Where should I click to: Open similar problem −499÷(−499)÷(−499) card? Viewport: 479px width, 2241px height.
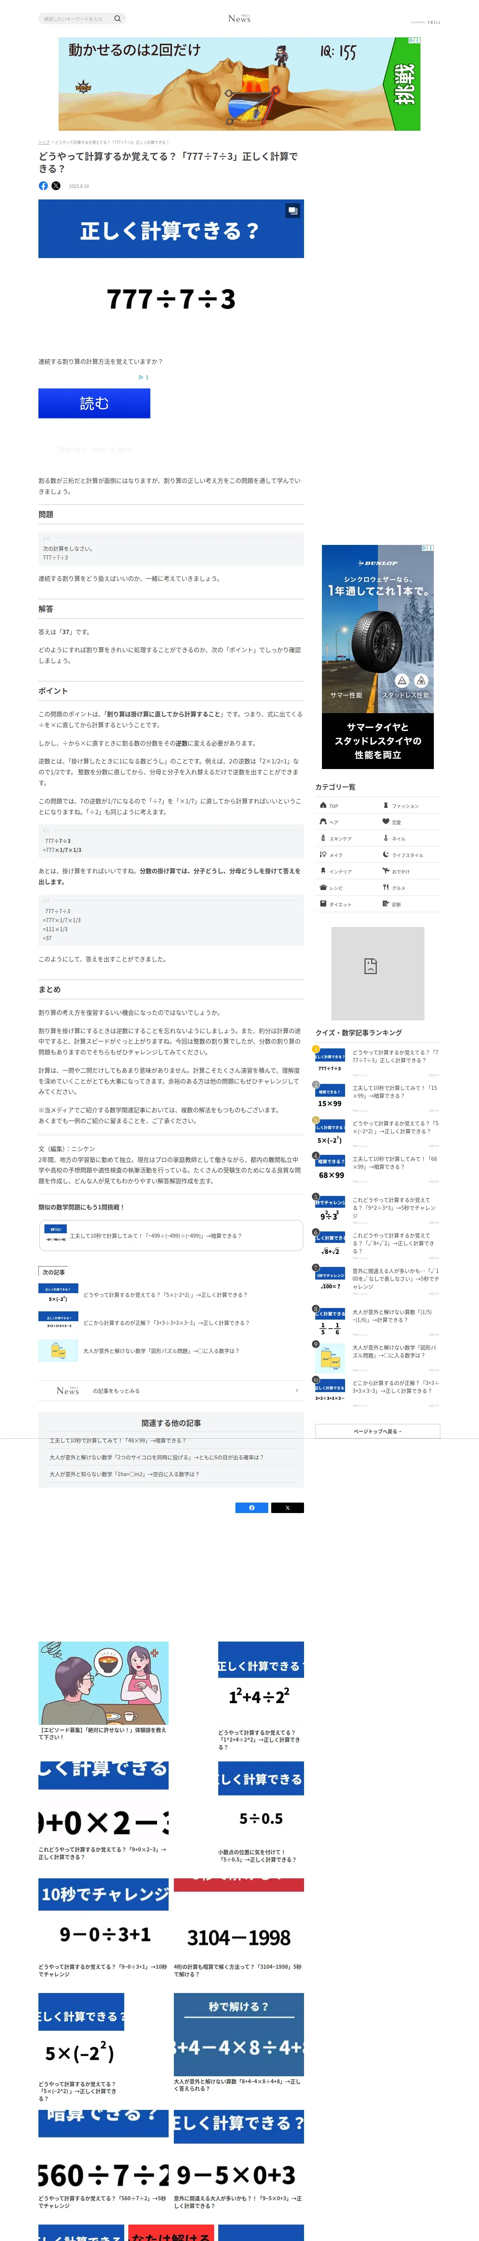(171, 1235)
